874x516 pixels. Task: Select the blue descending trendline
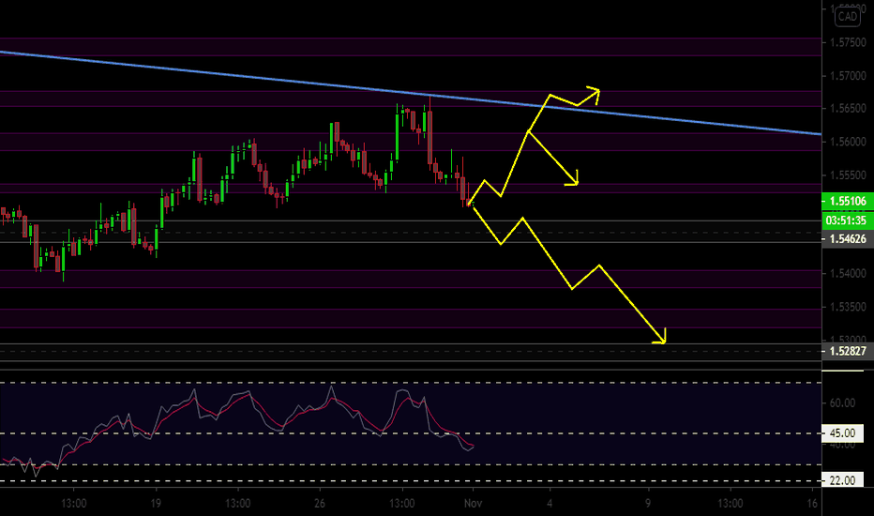click(x=411, y=93)
